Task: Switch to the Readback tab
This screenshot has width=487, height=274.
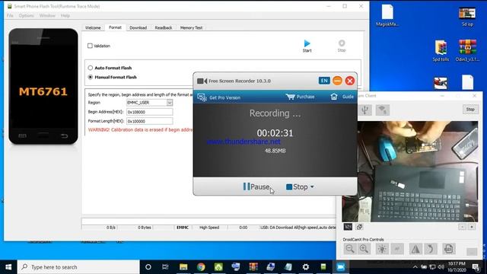Action: click(x=164, y=27)
